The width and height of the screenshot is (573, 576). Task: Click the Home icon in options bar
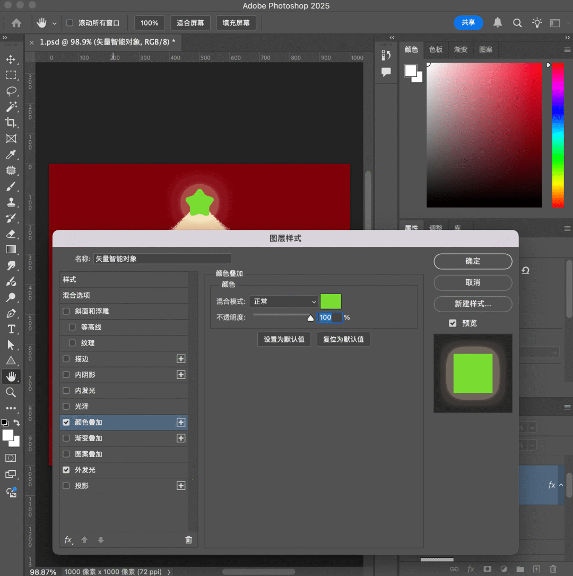(x=16, y=23)
